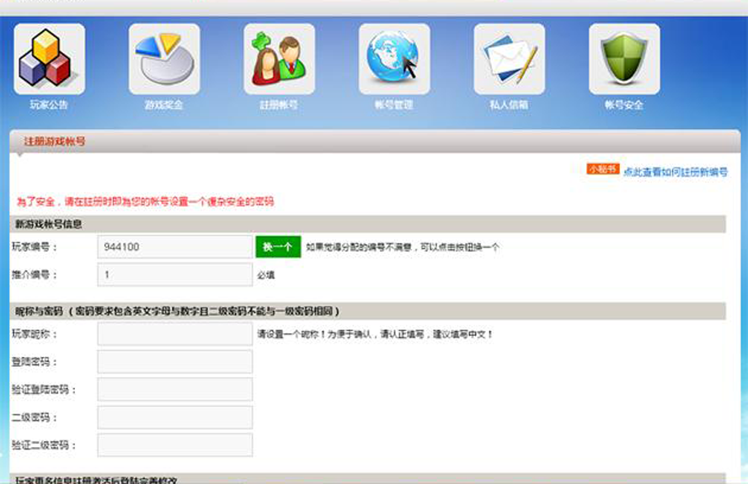
Task: Click the 注册帐号 menu label
Action: tap(279, 105)
